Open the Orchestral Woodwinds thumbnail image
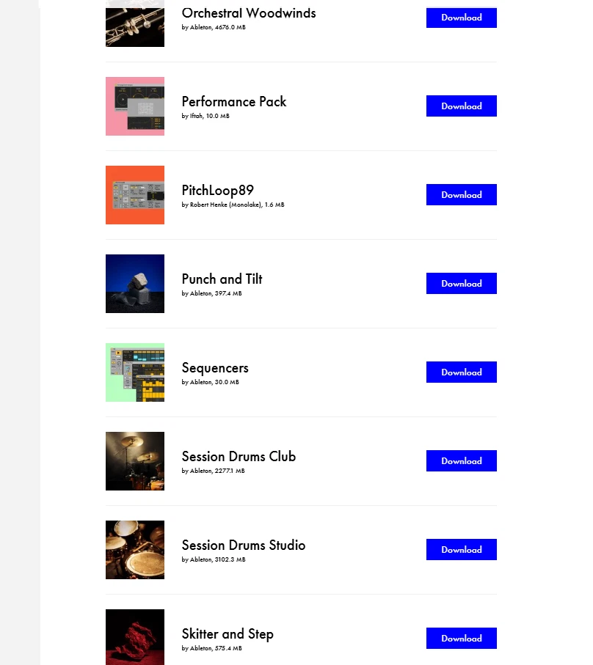 click(135, 26)
